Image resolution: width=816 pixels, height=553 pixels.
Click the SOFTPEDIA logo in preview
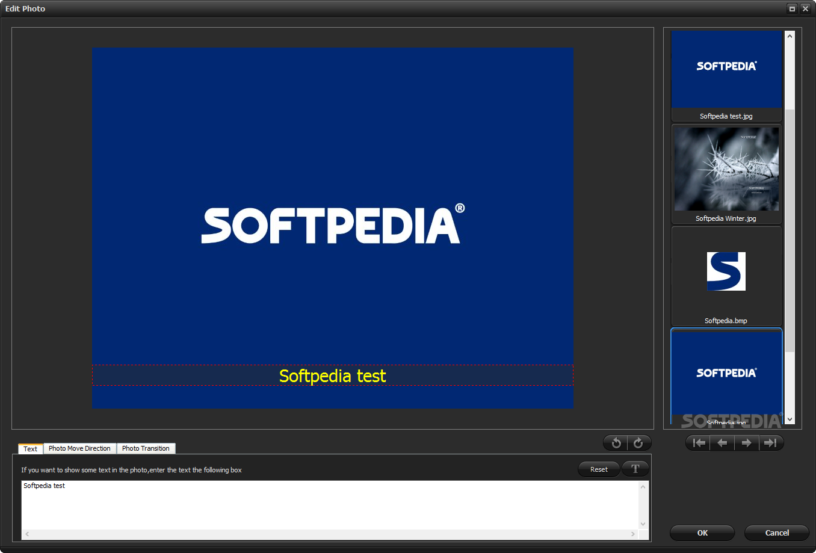pos(333,224)
